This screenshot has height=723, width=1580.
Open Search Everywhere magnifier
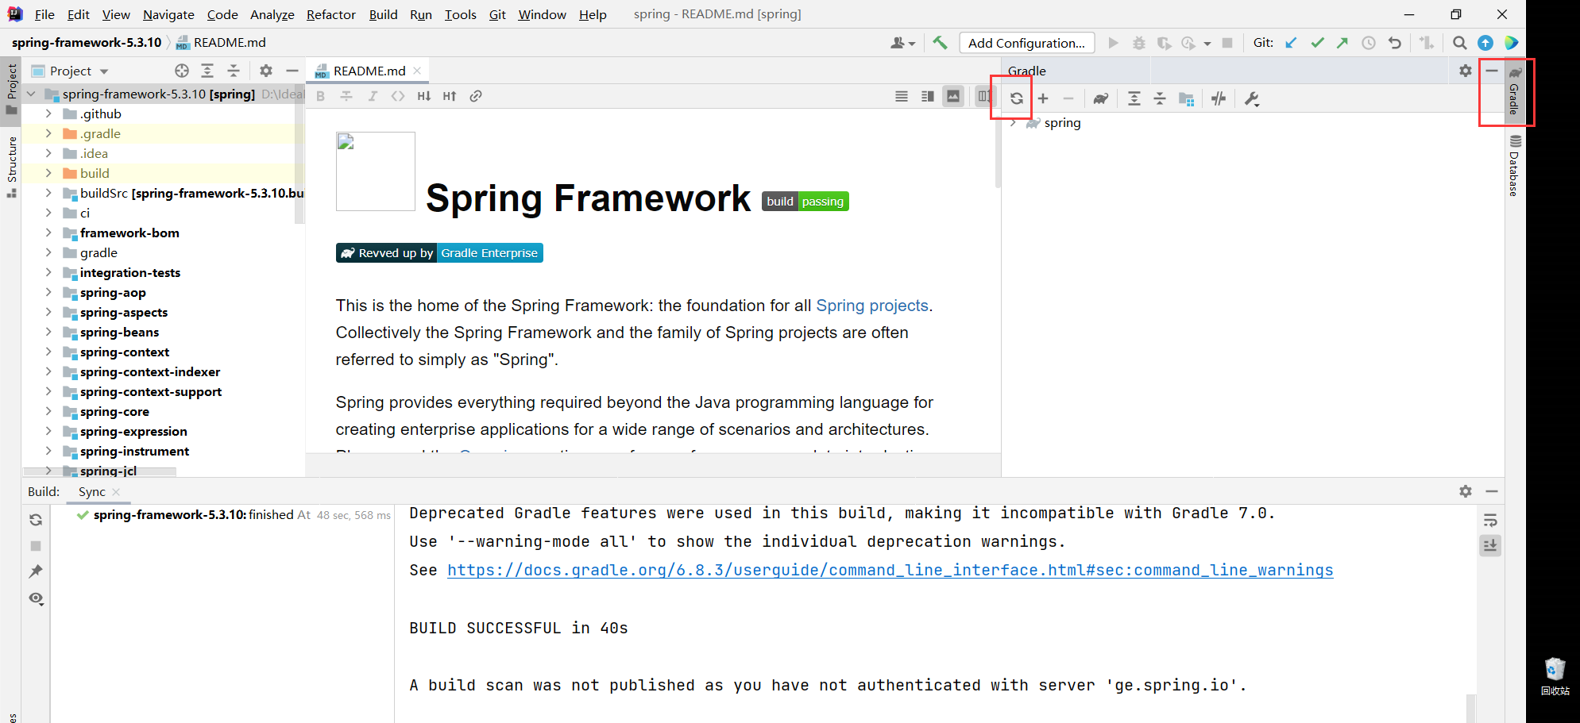tap(1460, 43)
